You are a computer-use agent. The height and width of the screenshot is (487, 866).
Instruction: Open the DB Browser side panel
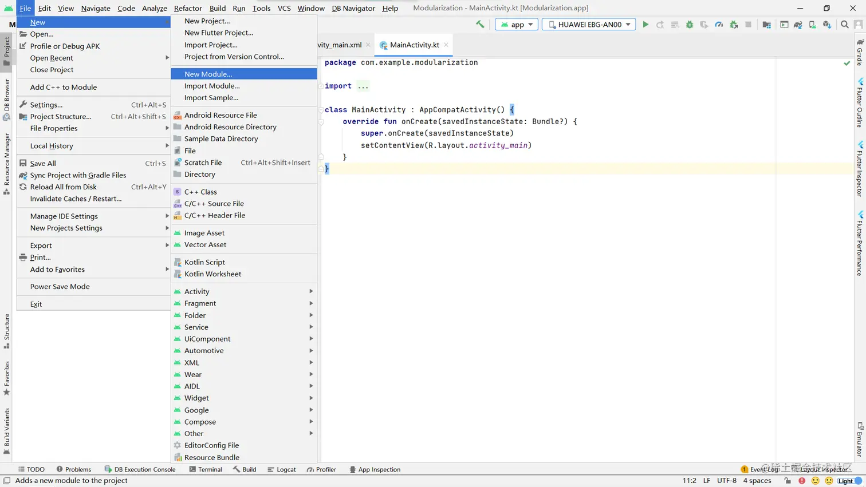pos(7,100)
